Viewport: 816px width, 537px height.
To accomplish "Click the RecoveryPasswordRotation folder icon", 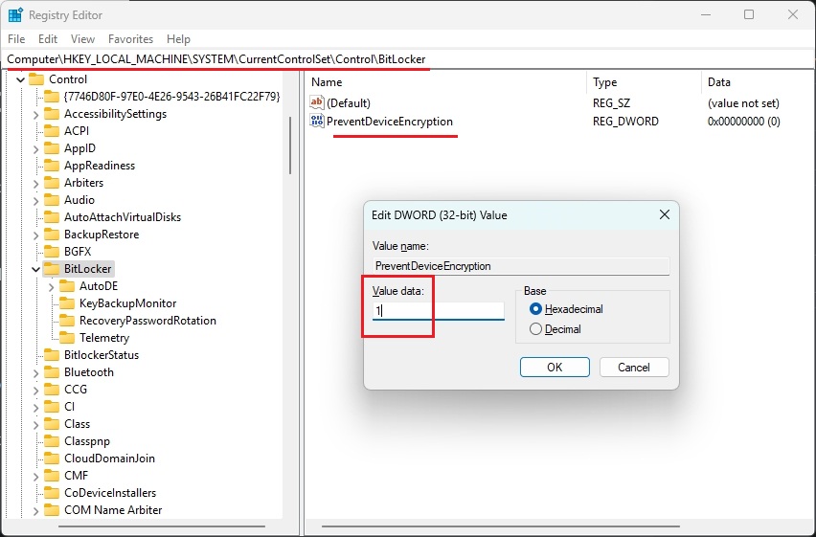I will [x=67, y=321].
